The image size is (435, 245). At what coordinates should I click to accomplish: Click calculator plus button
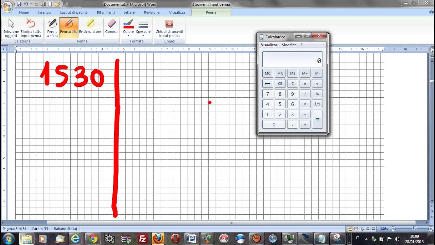point(305,125)
